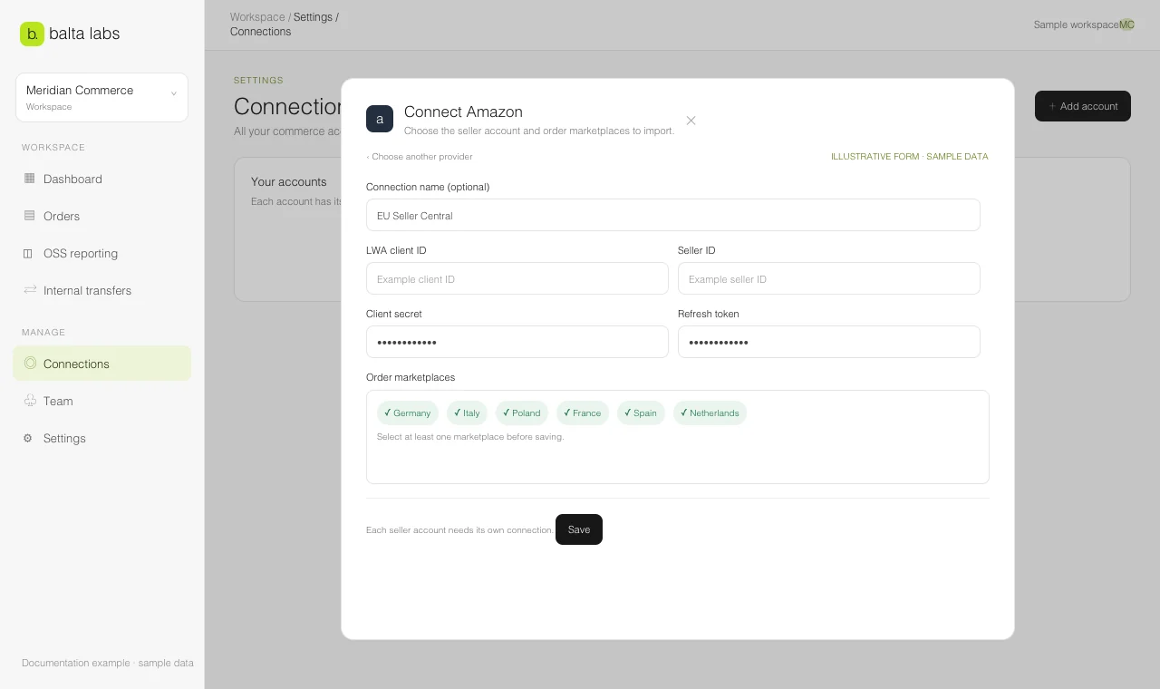The width and height of the screenshot is (1160, 689).
Task: Expand the Meridian Commerce workspace switcher
Action: (x=101, y=97)
